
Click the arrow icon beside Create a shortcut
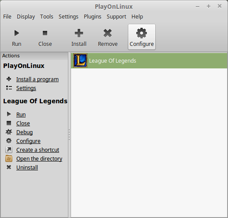(x=9, y=150)
